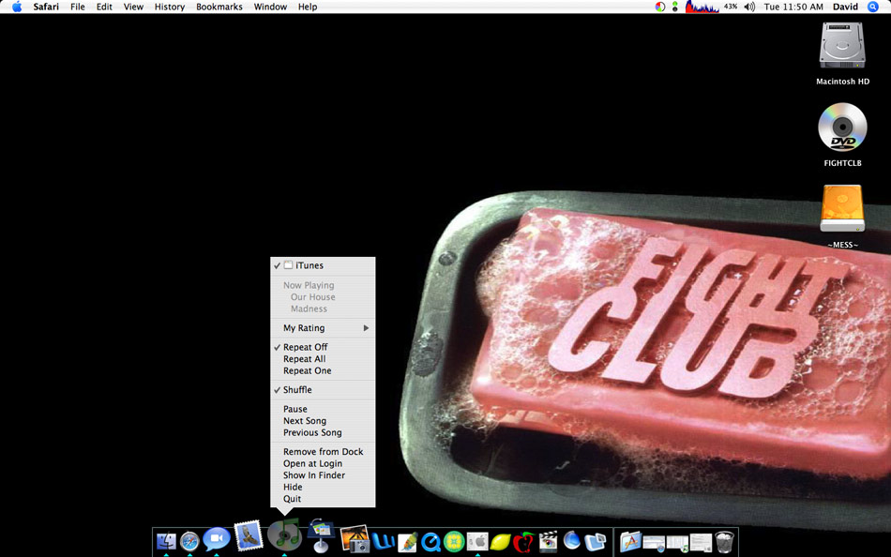The image size is (891, 557).
Task: Click the volume speaker menu bar icon
Action: pos(749,7)
